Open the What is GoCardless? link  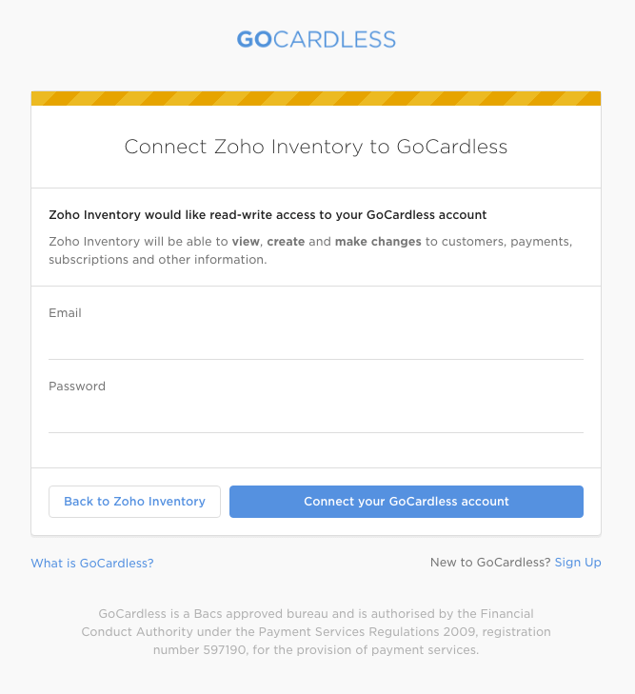coord(92,563)
